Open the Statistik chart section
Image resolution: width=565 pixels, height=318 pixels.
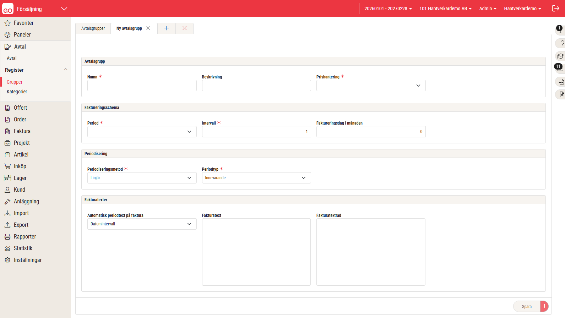(x=7, y=248)
